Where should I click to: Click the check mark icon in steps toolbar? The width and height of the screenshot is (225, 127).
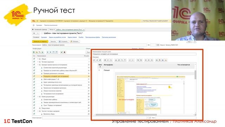(62, 52)
